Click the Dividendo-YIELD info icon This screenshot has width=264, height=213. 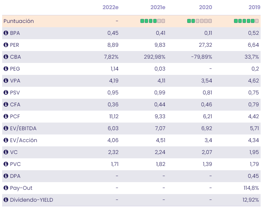coord(6,200)
